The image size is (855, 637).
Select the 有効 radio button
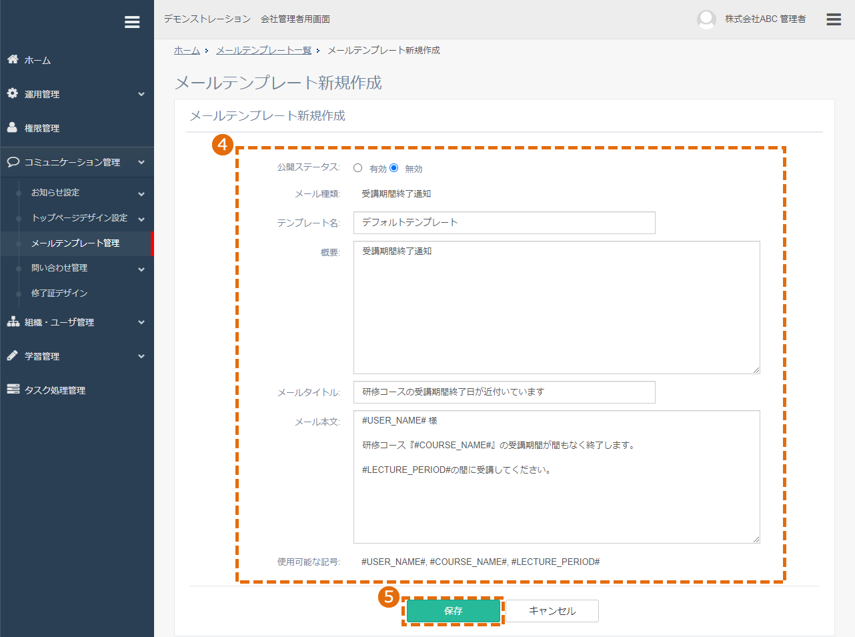358,168
